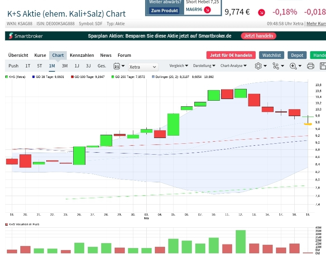This screenshot has height=259, width=326.
Task: Expand the Darstellung dropdown
Action: (x=204, y=66)
